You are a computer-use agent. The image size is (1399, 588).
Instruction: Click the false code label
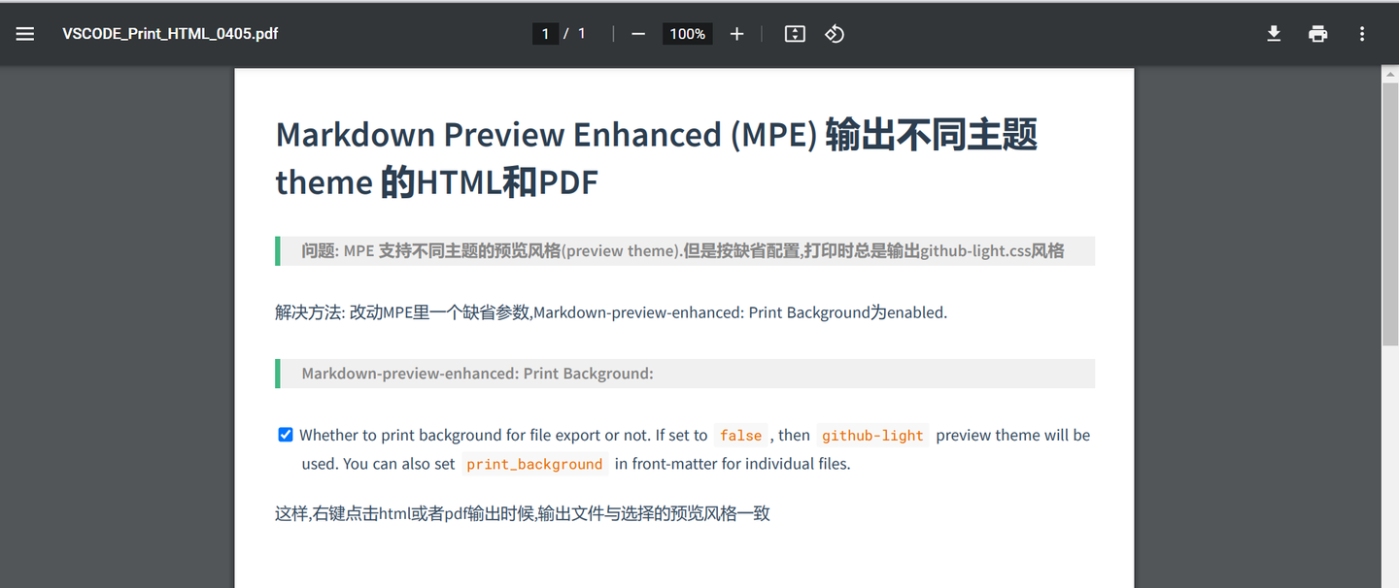[x=740, y=435]
